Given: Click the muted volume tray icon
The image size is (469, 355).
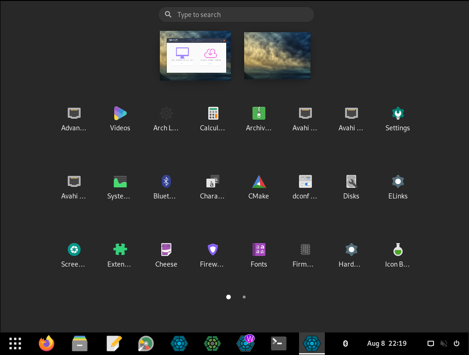Looking at the screenshot, I should click(x=444, y=343).
